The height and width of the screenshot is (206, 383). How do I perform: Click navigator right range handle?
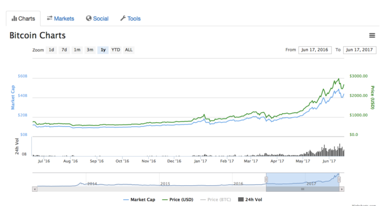coord(339,180)
